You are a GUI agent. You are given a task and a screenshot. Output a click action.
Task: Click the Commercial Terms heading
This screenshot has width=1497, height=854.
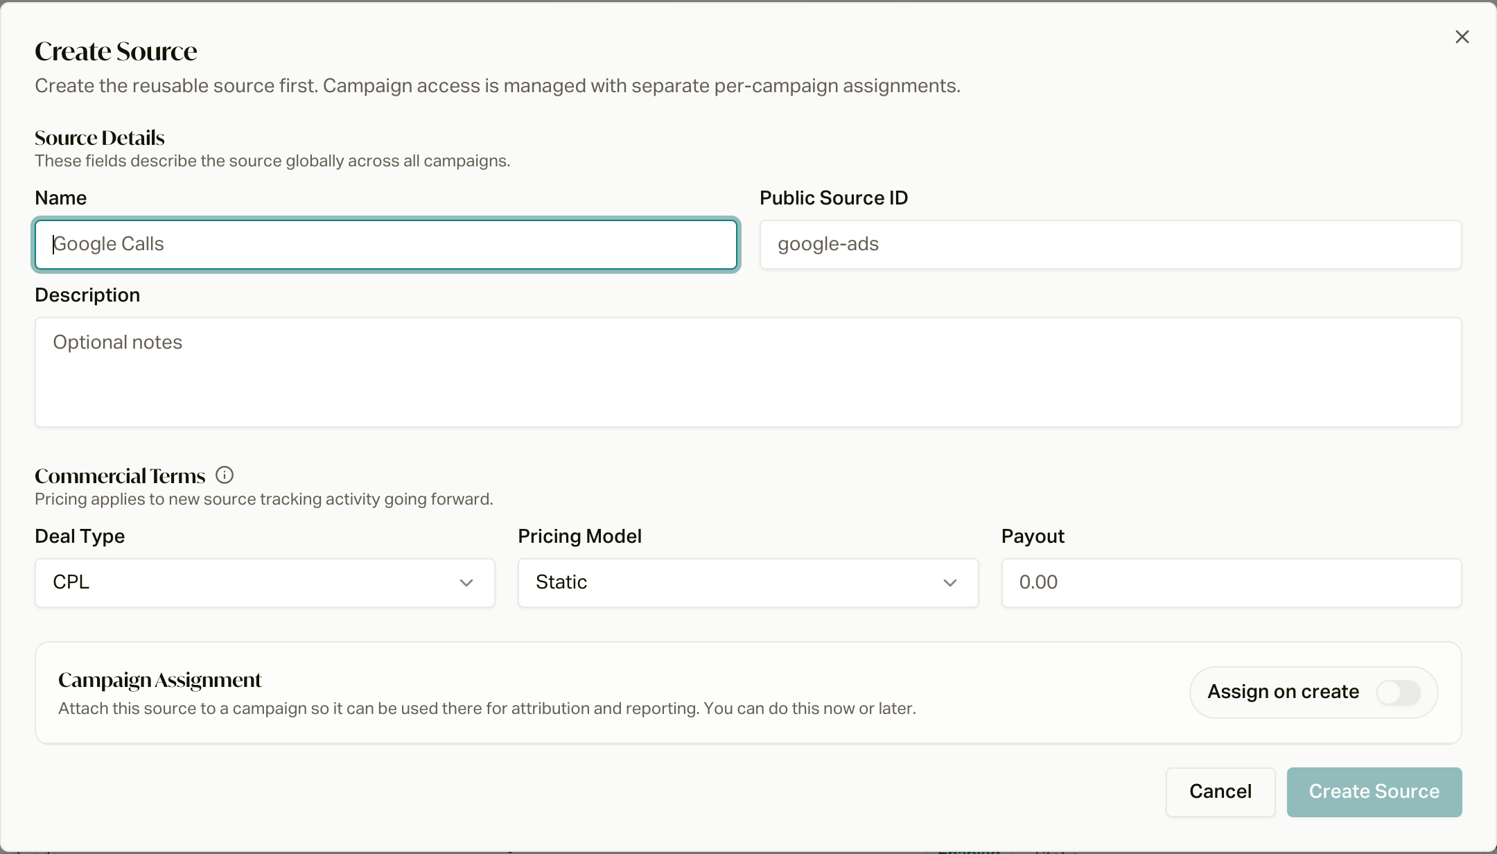coord(120,476)
